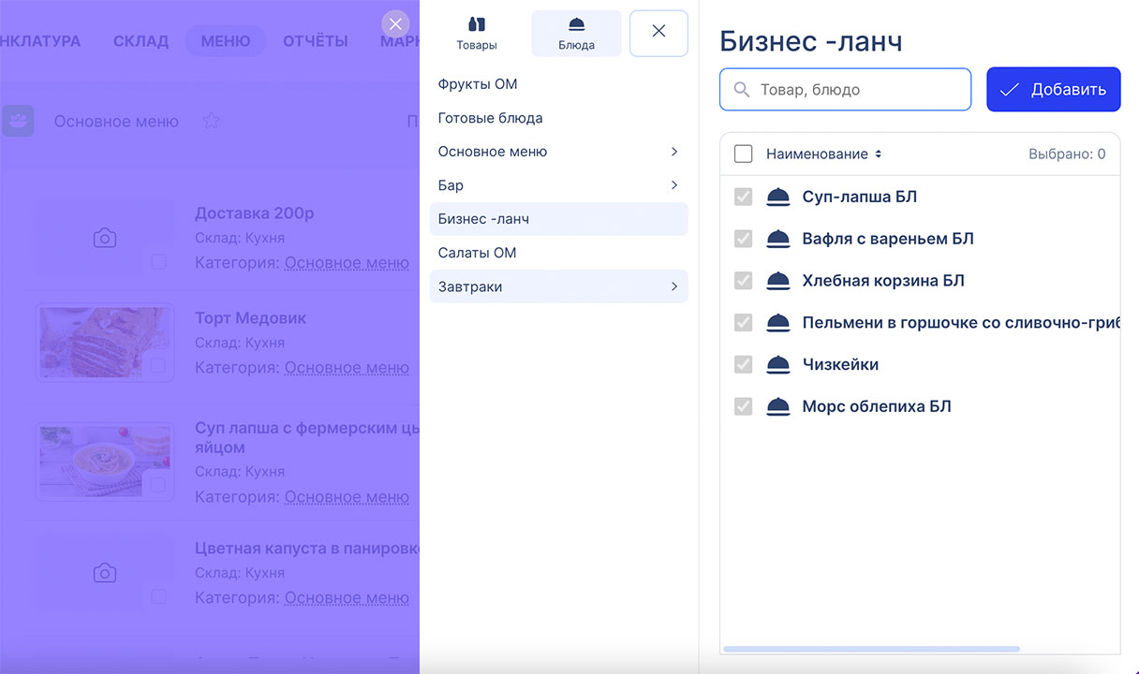
Task: Click the dish icon beside Хлебная корзина БЛ
Action: 778,281
